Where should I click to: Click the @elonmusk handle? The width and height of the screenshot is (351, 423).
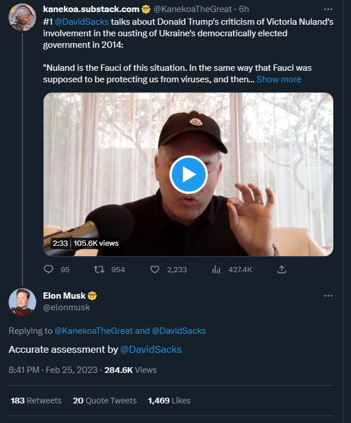(67, 307)
